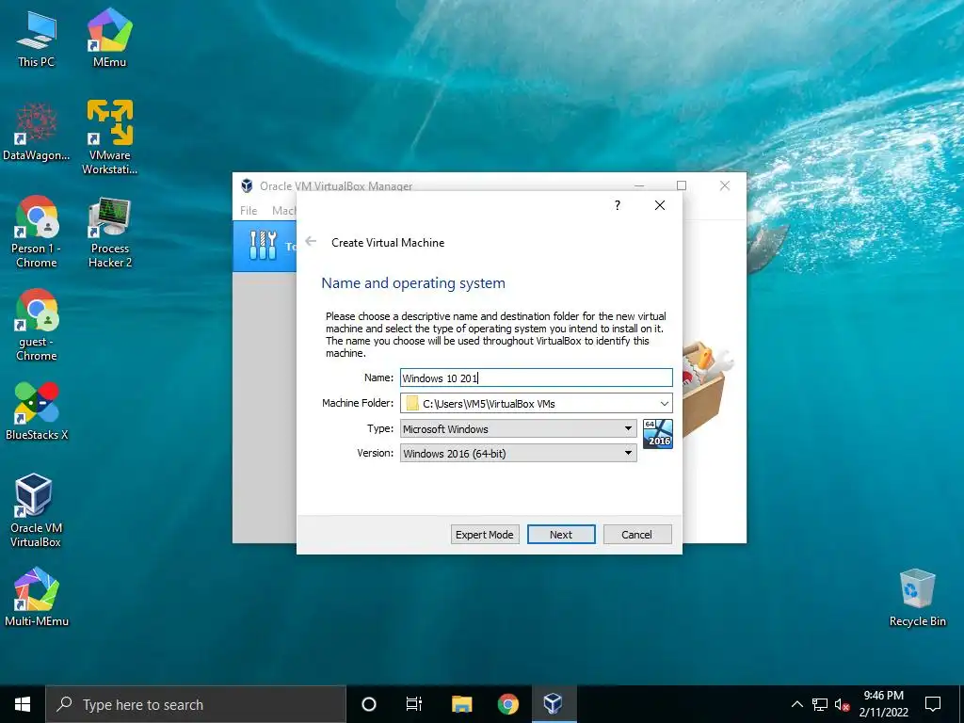Show hidden system tray icons

click(x=796, y=704)
